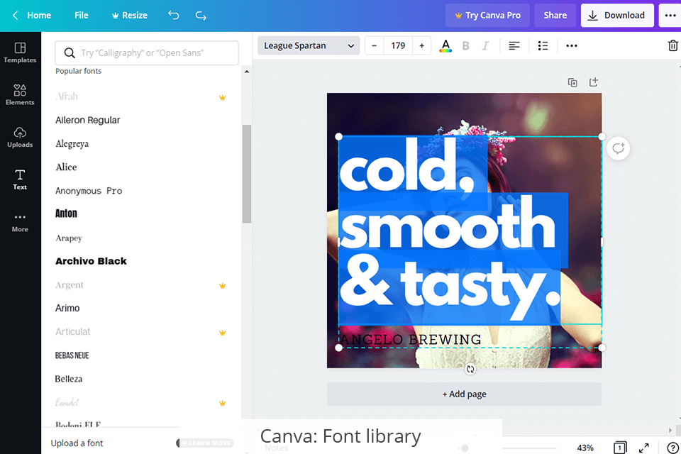Click the redo arrow
This screenshot has height=454, width=681.
coord(201,15)
